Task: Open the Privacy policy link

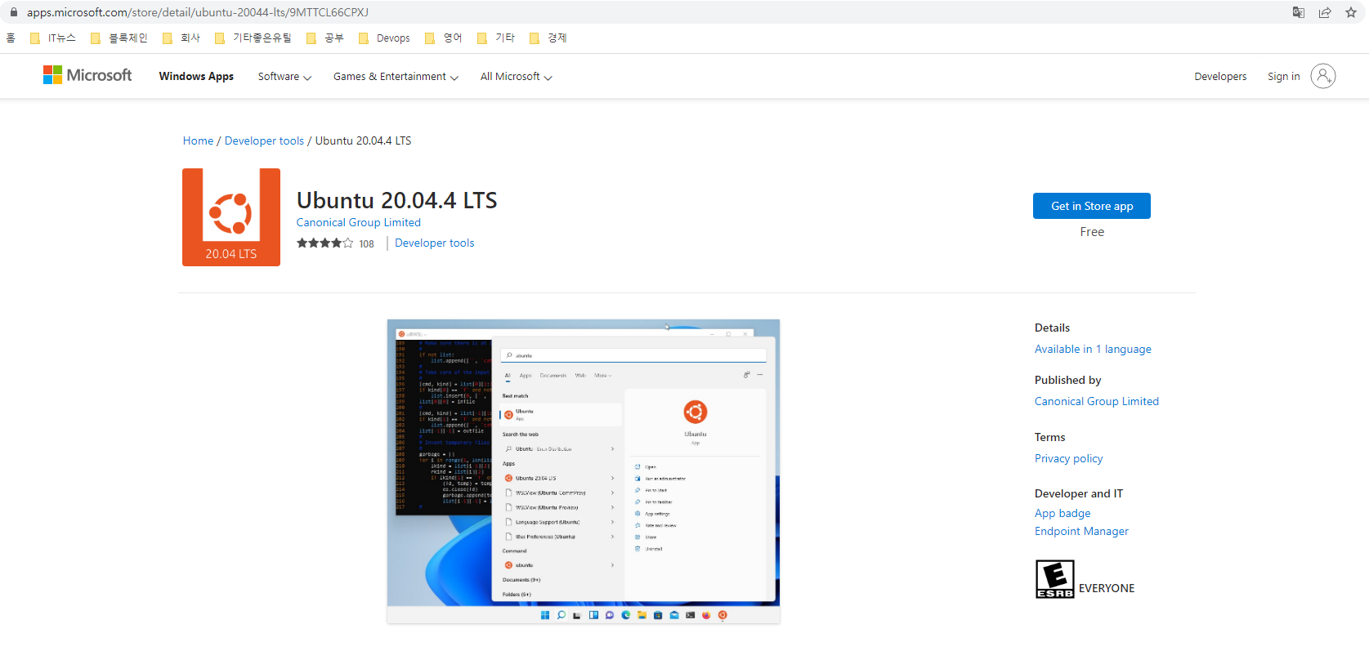Action: 1068,458
